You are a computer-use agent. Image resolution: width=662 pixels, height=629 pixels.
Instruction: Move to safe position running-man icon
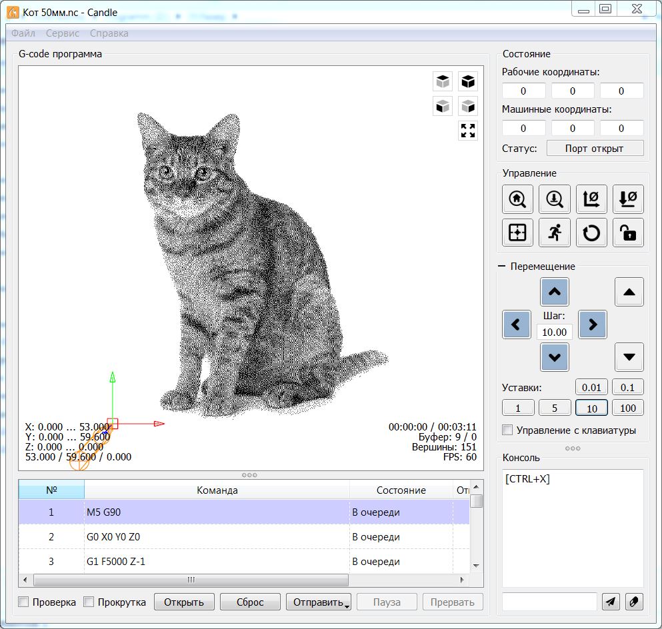[x=555, y=233]
